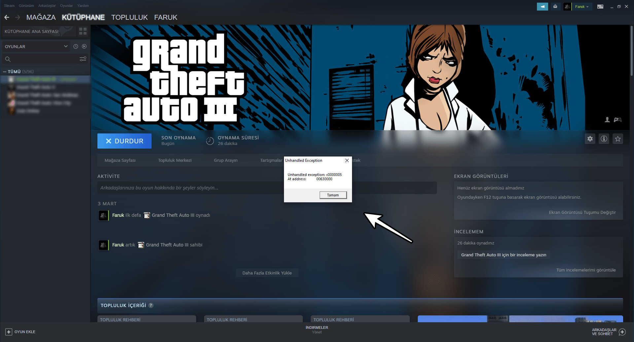634x342 pixels.
Task: Open the notifications inbox icon
Action: click(555, 7)
